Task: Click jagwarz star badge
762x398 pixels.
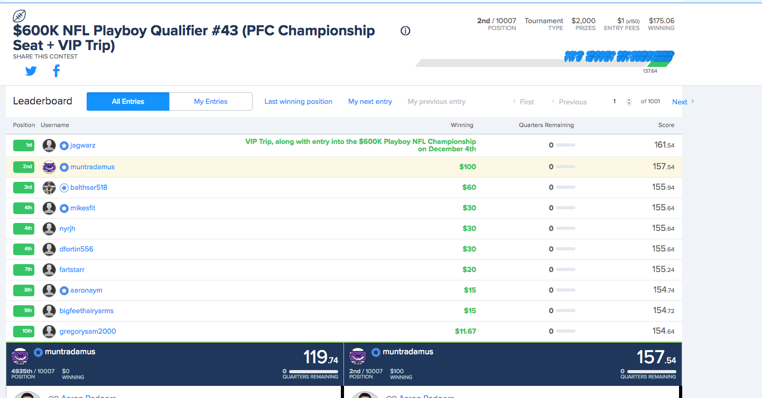Action: pos(64,145)
